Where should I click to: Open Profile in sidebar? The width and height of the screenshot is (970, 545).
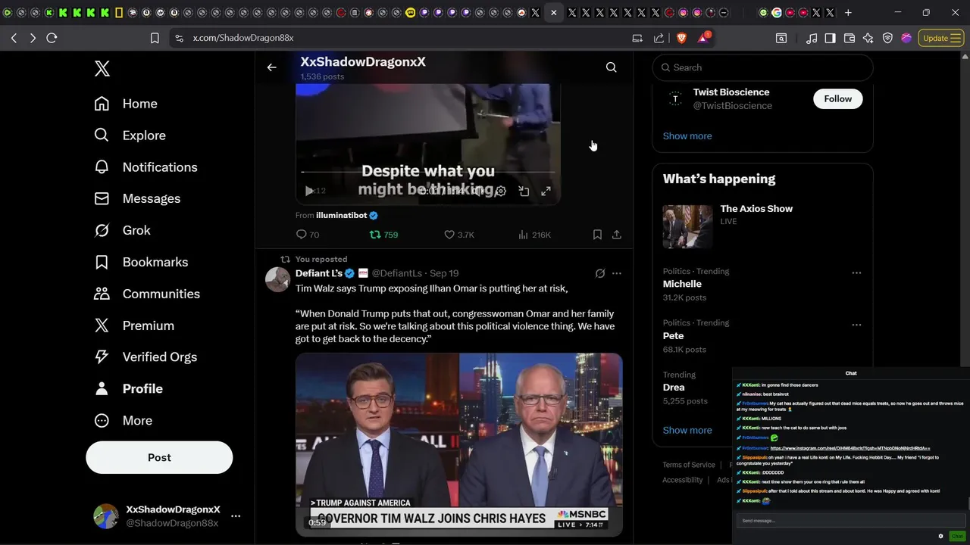pos(128,388)
